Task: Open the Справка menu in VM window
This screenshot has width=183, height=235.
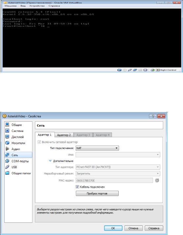Action: (54, 6)
